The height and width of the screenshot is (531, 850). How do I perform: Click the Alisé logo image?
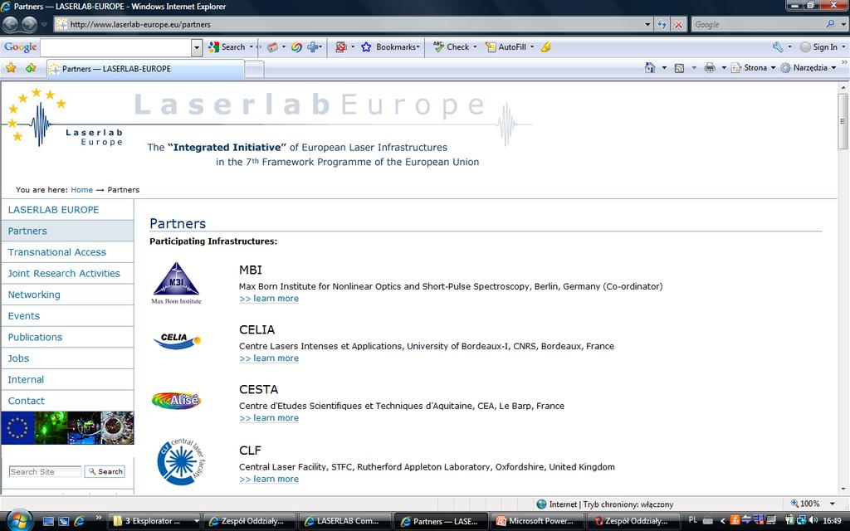(176, 401)
